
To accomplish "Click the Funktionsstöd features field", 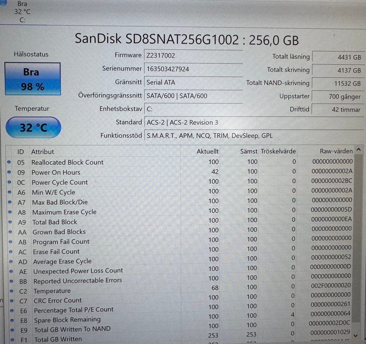I will (x=254, y=136).
